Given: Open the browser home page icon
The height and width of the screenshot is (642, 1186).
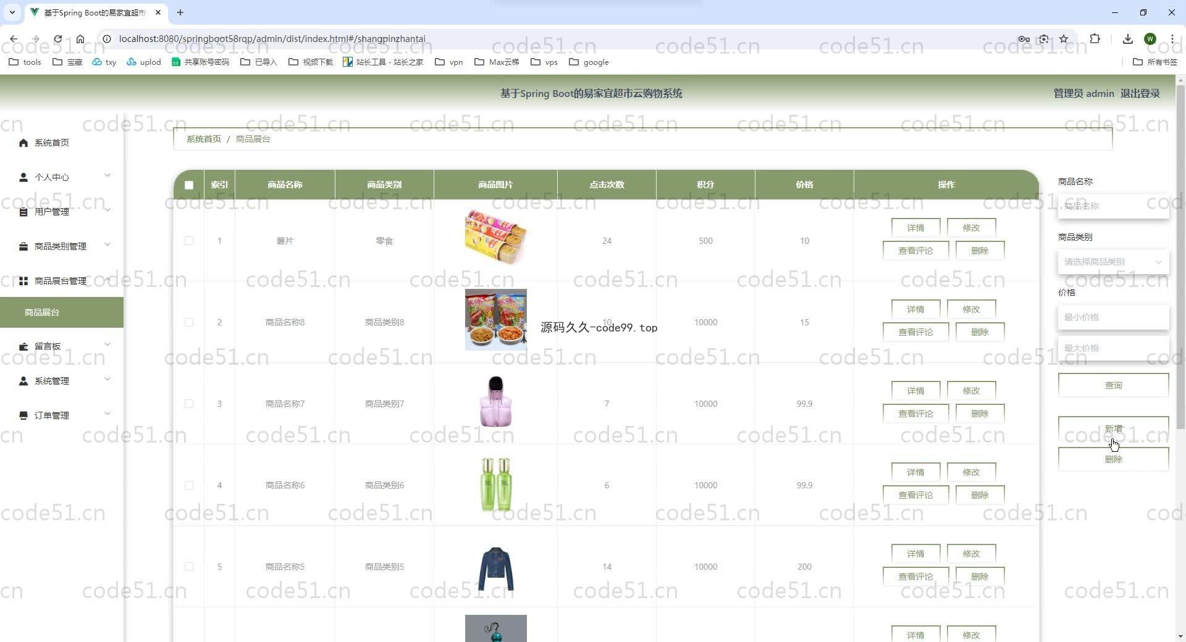Looking at the screenshot, I should [x=80, y=39].
